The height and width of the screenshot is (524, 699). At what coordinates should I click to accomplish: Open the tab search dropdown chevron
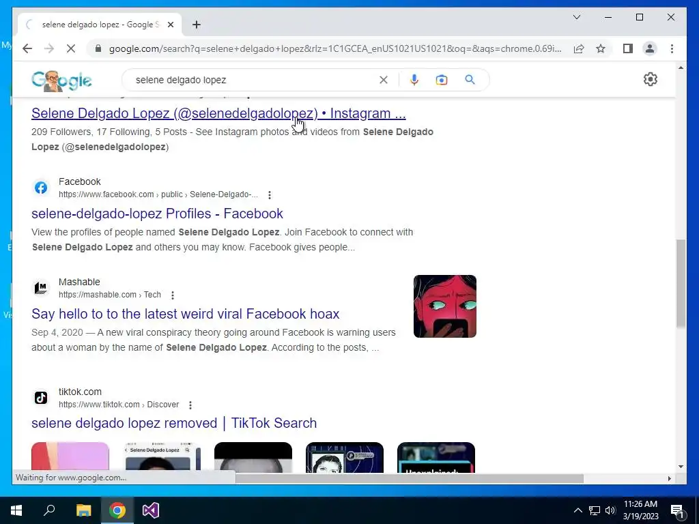point(576,17)
